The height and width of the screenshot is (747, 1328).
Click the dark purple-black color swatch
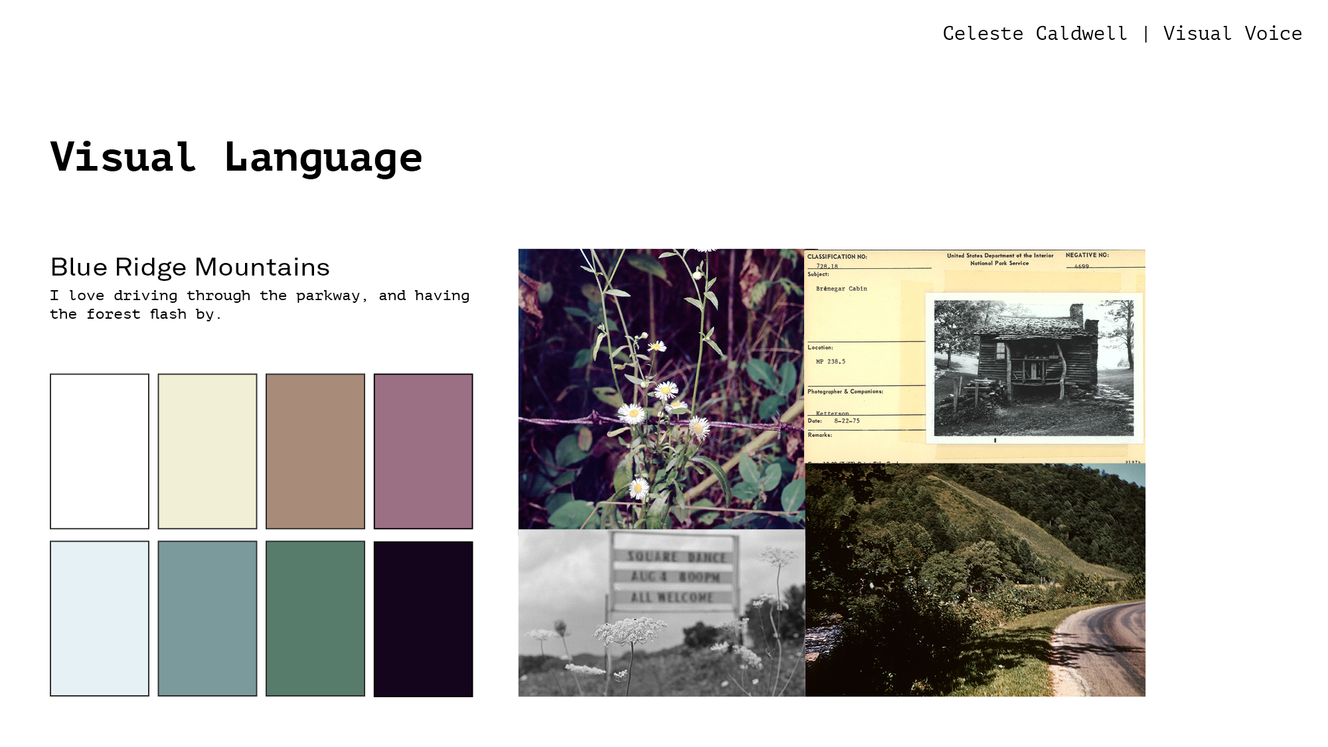423,618
